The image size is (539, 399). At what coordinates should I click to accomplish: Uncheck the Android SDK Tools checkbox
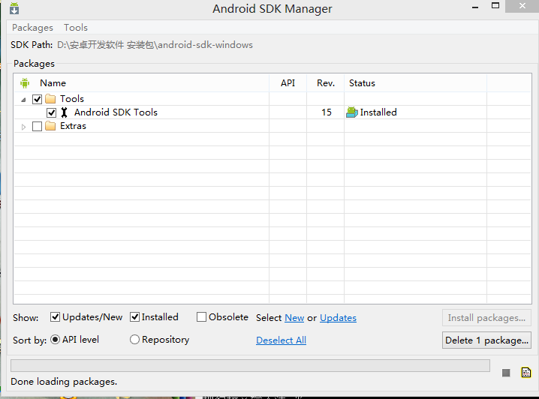[51, 112]
